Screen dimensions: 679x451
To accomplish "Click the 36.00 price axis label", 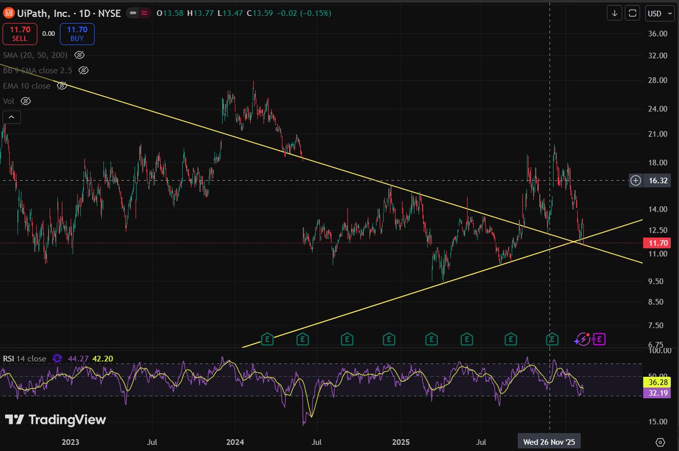I will pyautogui.click(x=658, y=34).
